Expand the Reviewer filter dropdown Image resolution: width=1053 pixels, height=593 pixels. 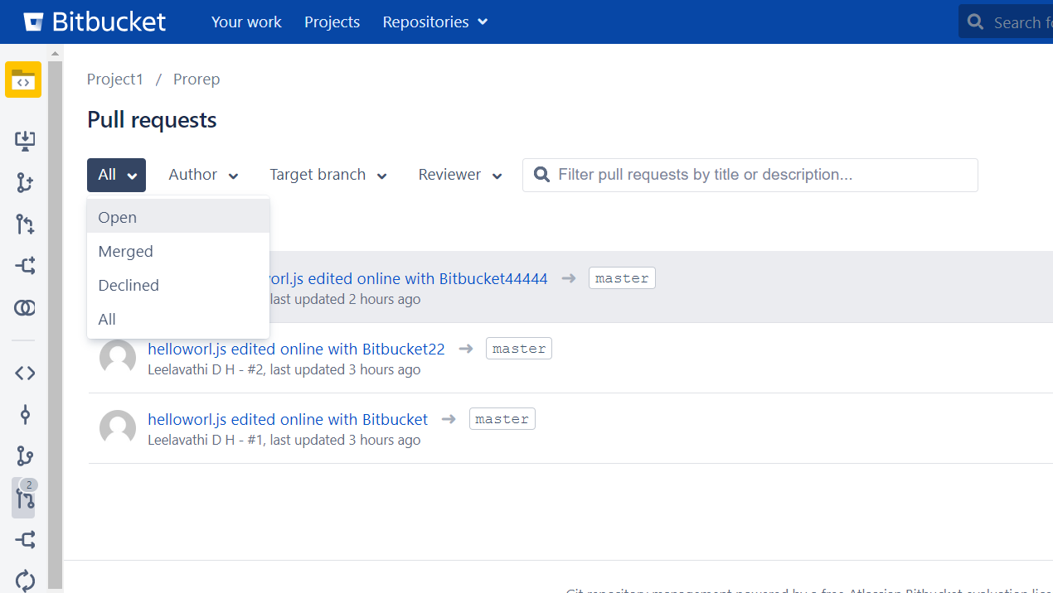[x=460, y=175]
